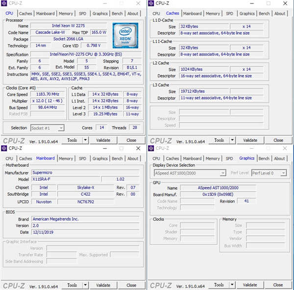Click Validate button in Mainboard window
The width and height of the screenshot is (294, 290).
103,285
